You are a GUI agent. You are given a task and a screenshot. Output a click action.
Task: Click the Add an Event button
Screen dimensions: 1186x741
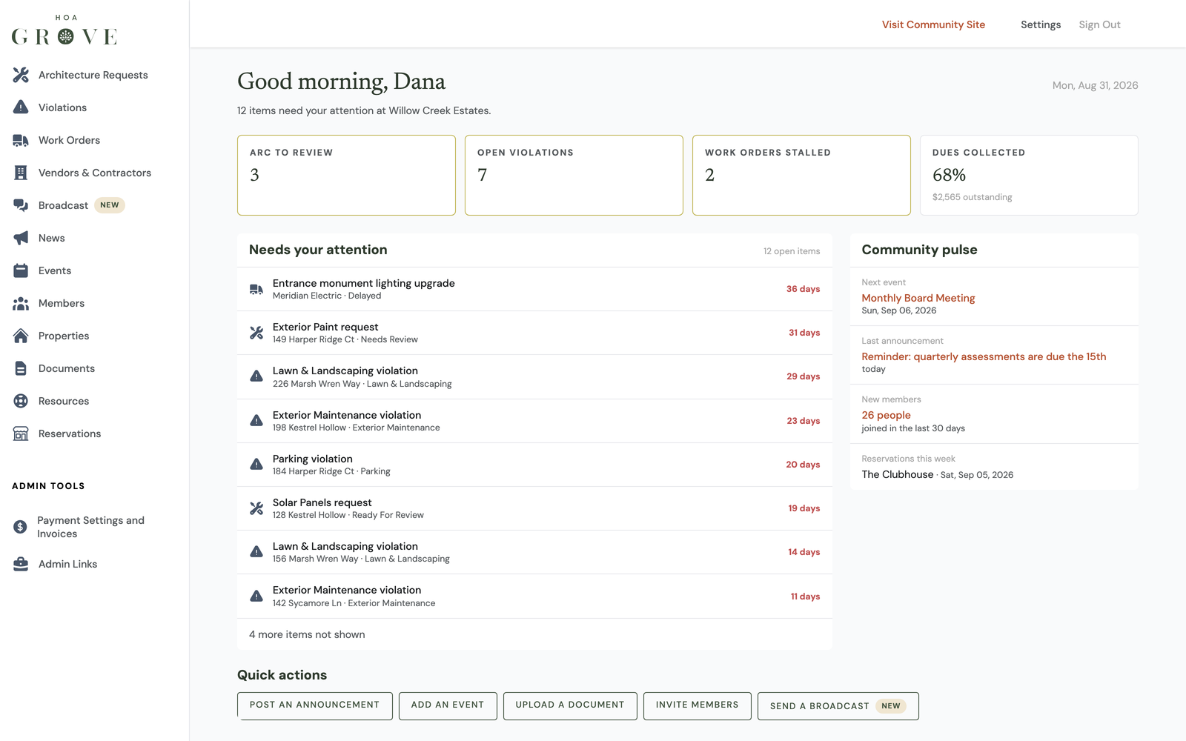pos(448,705)
